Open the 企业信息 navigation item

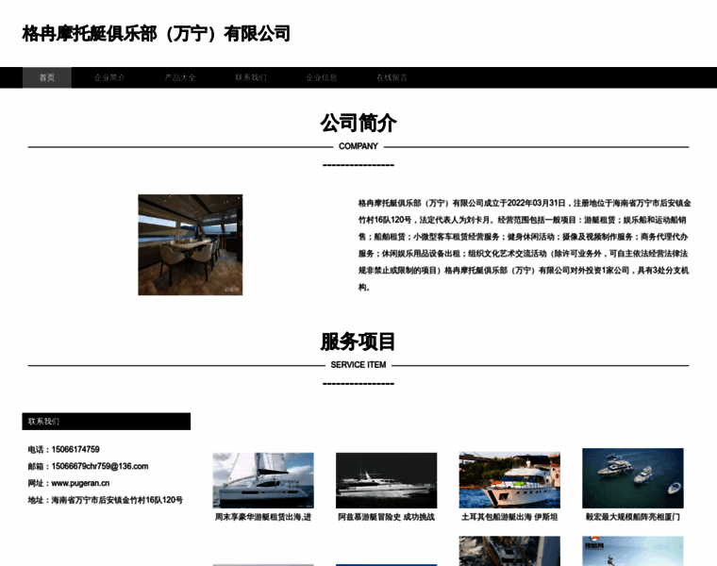point(322,77)
